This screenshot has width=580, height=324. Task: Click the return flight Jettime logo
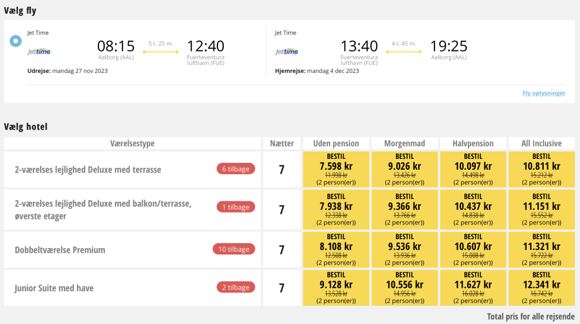pos(287,51)
